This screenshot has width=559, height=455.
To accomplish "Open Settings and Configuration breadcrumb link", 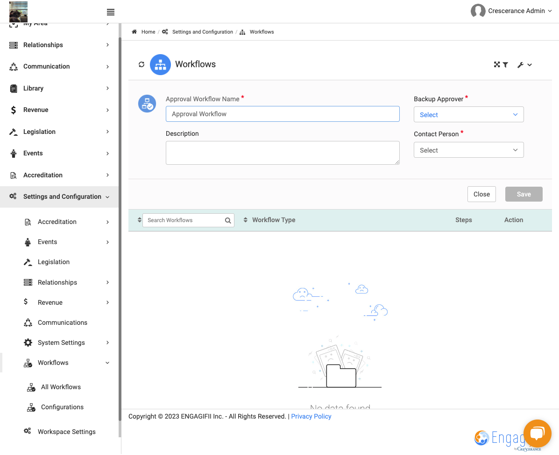I will point(203,32).
